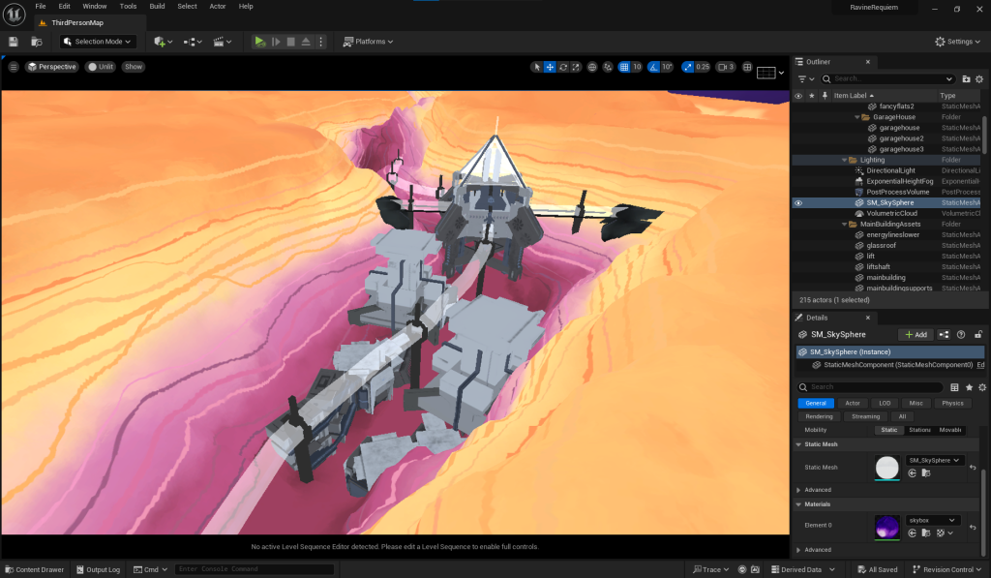Open scale snap value 0.25 setting
This screenshot has width=991, height=578.
703,67
